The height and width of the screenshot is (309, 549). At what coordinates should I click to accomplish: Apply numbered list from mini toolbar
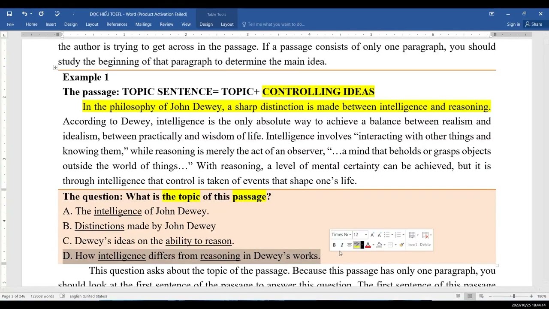(x=398, y=235)
